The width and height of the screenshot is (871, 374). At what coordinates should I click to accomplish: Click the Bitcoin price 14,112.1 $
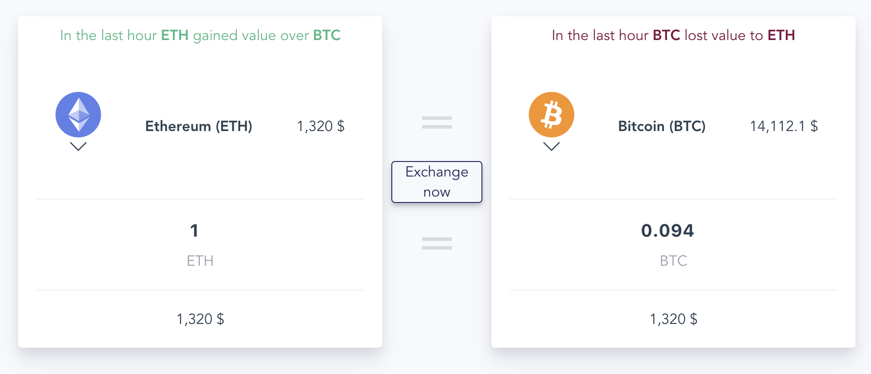pyautogui.click(x=784, y=126)
